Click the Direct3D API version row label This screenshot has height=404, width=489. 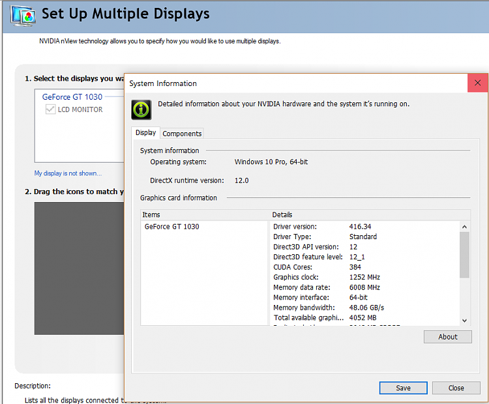(x=306, y=247)
